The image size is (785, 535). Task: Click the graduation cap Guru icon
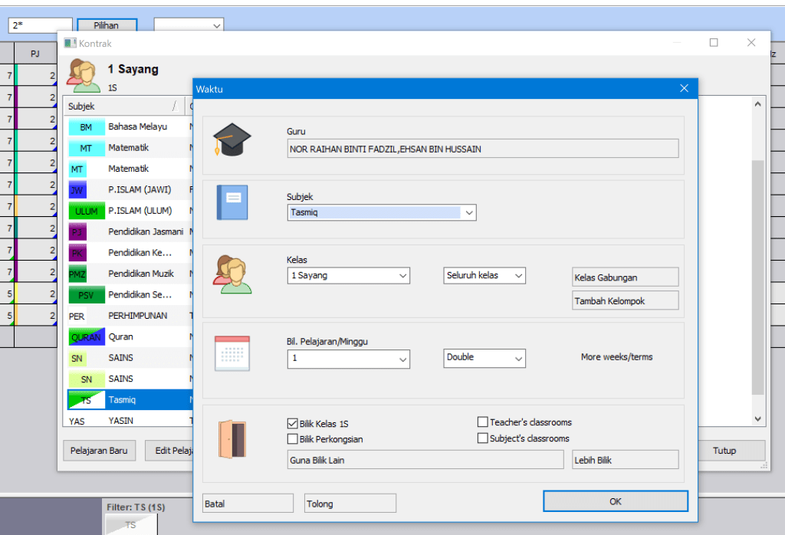tap(232, 140)
